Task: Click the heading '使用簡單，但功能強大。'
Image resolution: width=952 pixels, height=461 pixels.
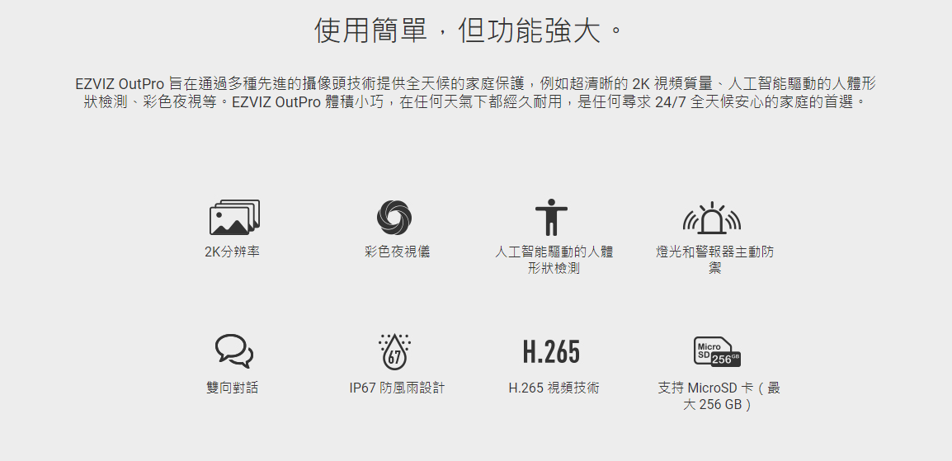Action: pos(469,31)
